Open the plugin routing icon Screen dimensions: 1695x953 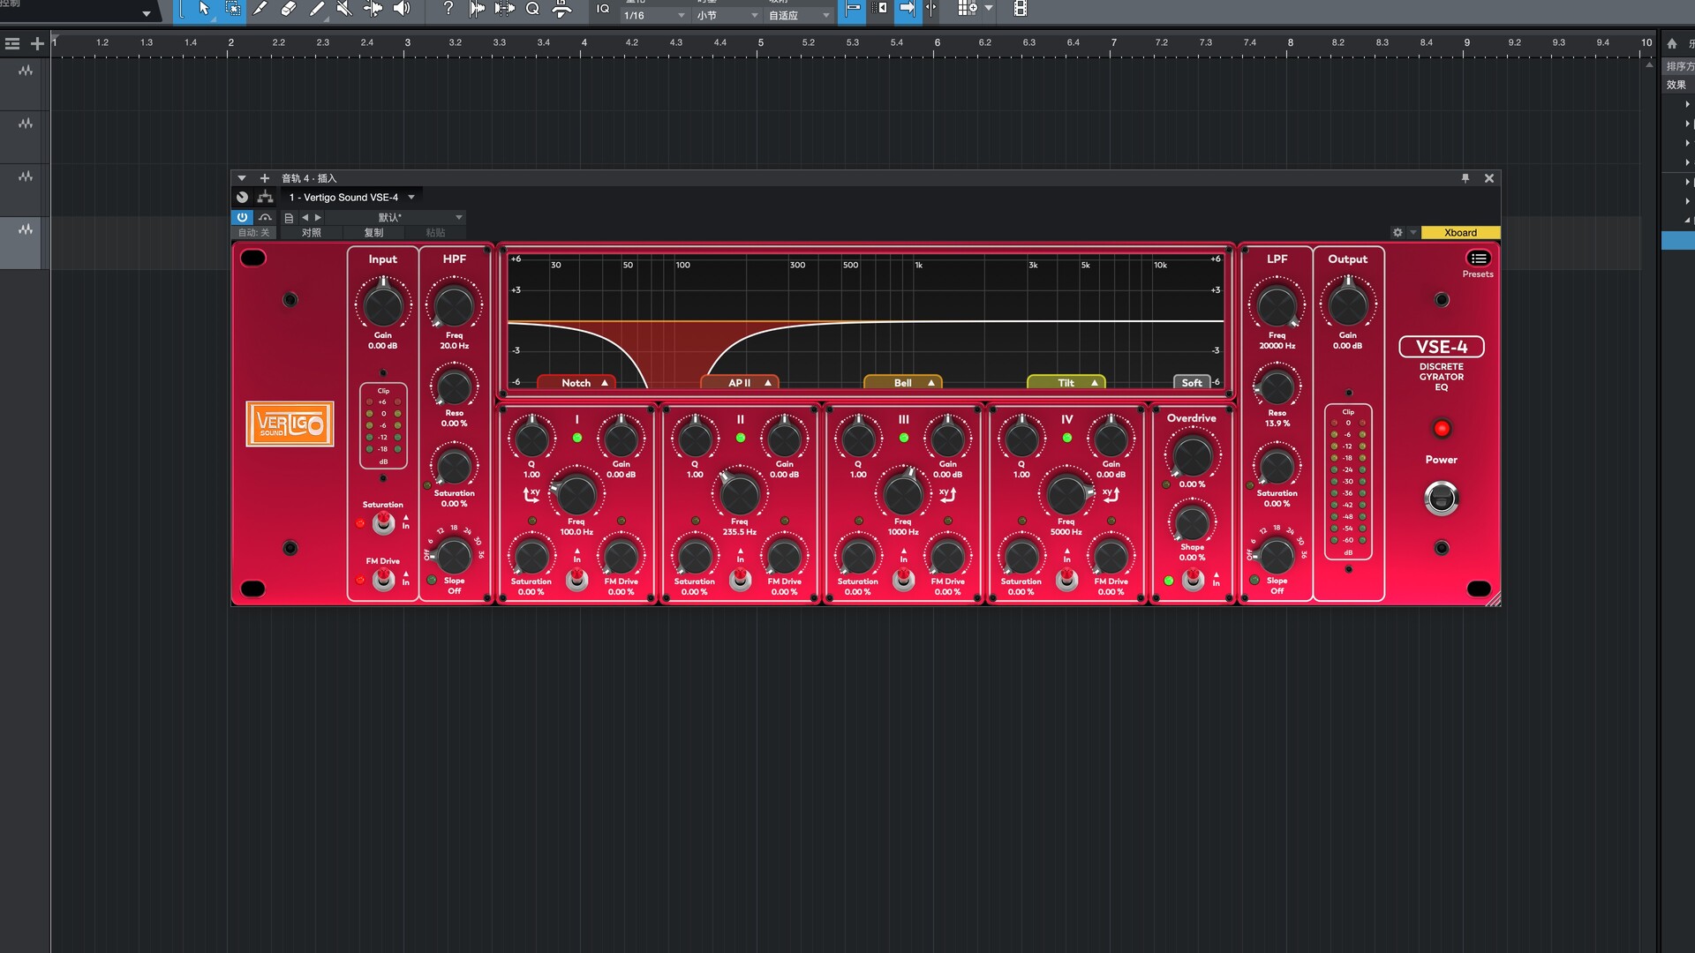(x=265, y=197)
